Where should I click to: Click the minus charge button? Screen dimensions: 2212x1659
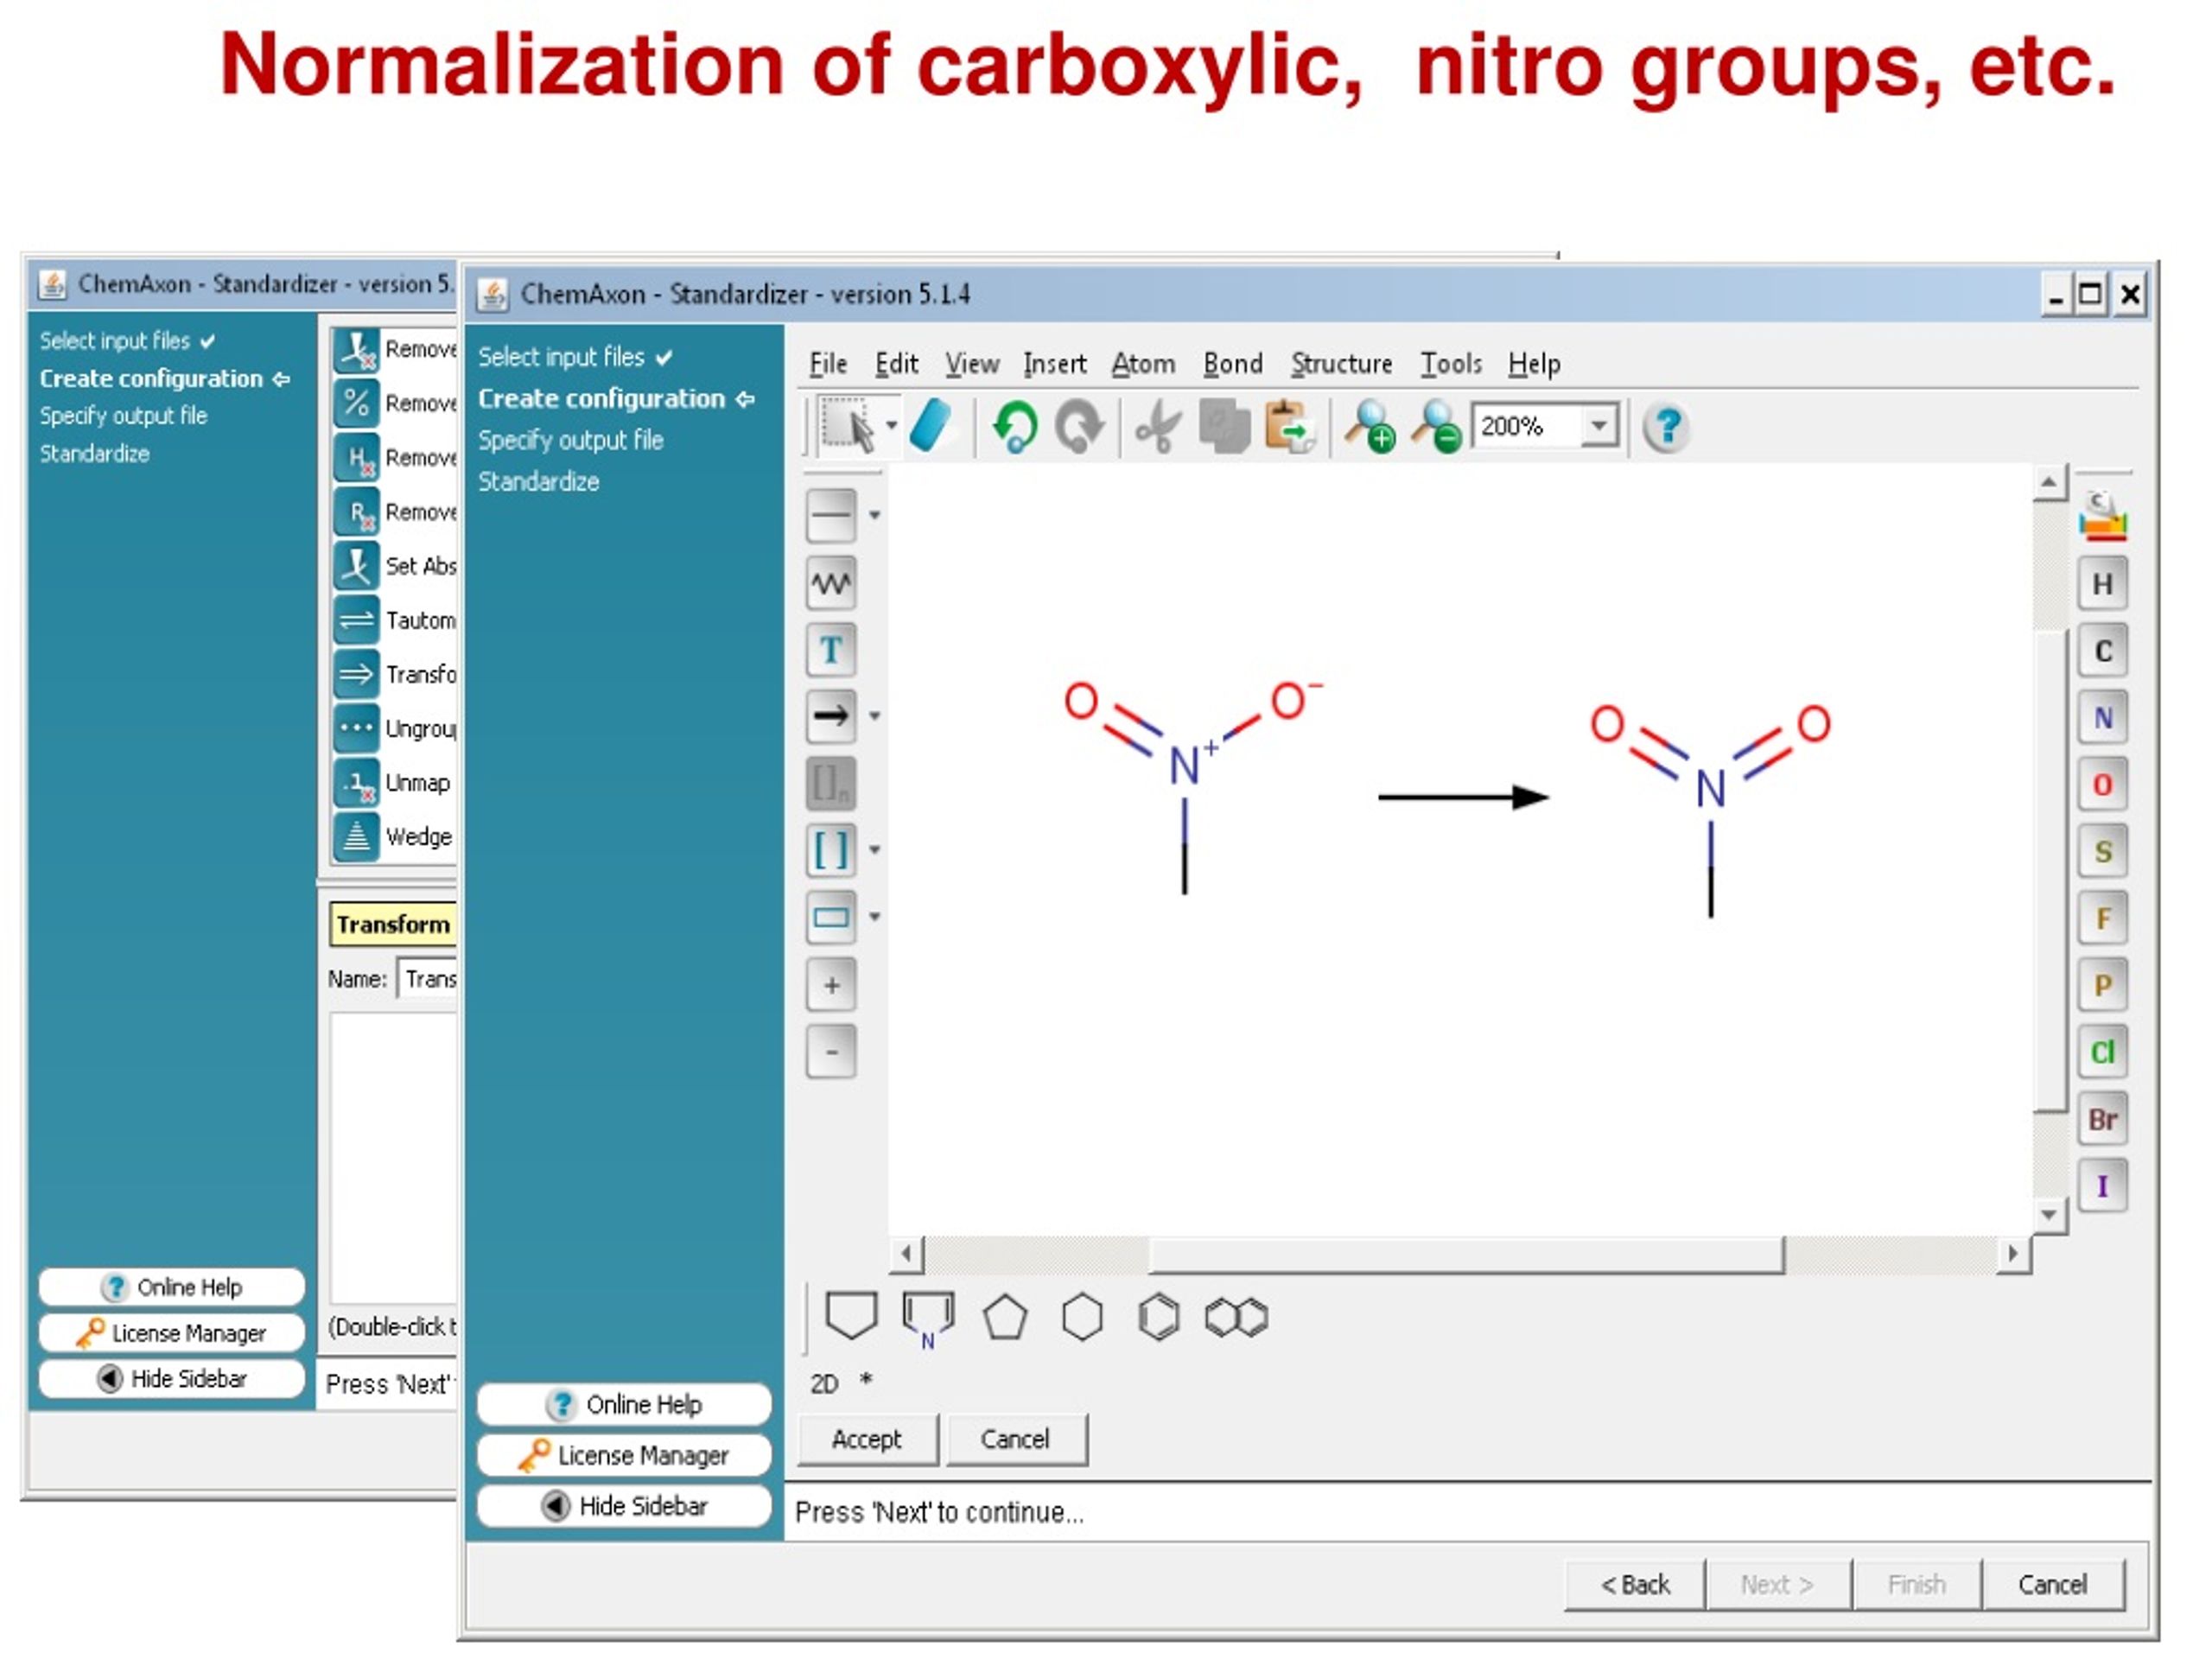tap(831, 1052)
